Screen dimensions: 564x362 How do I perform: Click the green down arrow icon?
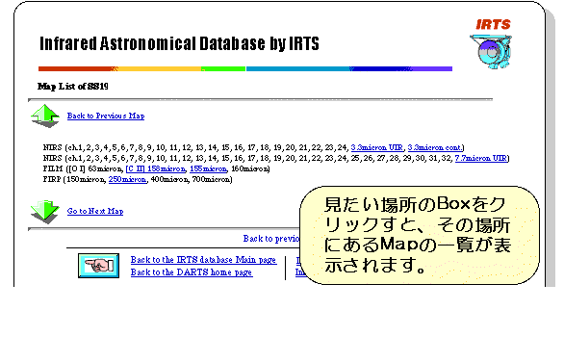coord(45,212)
